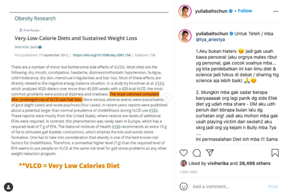
Task: View the 38,496 others who liked
Action: coord(255,163)
